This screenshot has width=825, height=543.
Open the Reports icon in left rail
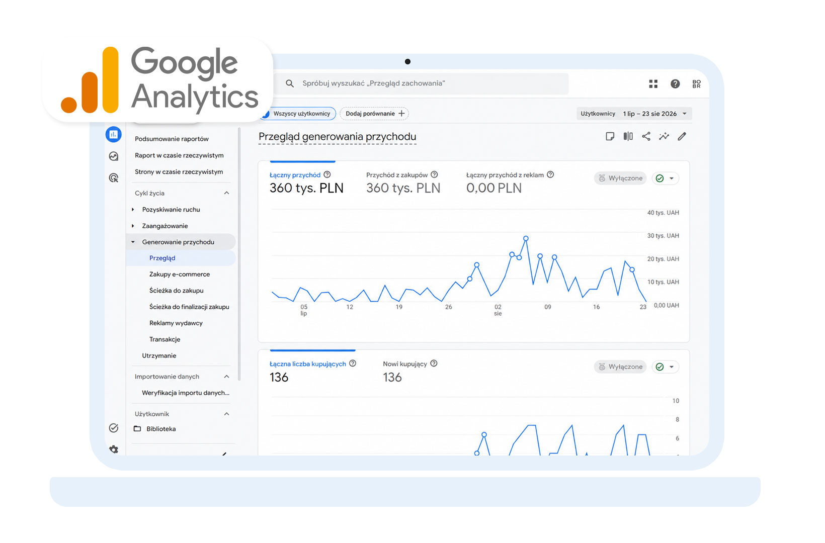click(114, 134)
